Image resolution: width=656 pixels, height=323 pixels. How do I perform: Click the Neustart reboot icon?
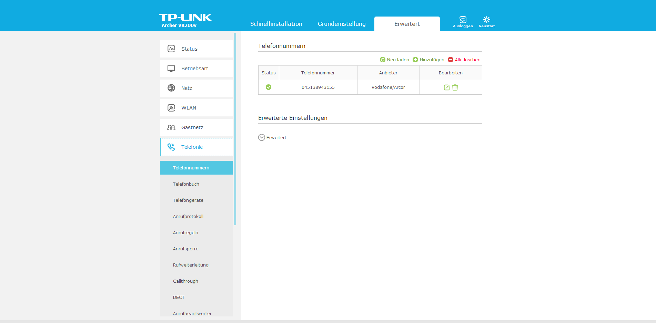[486, 20]
